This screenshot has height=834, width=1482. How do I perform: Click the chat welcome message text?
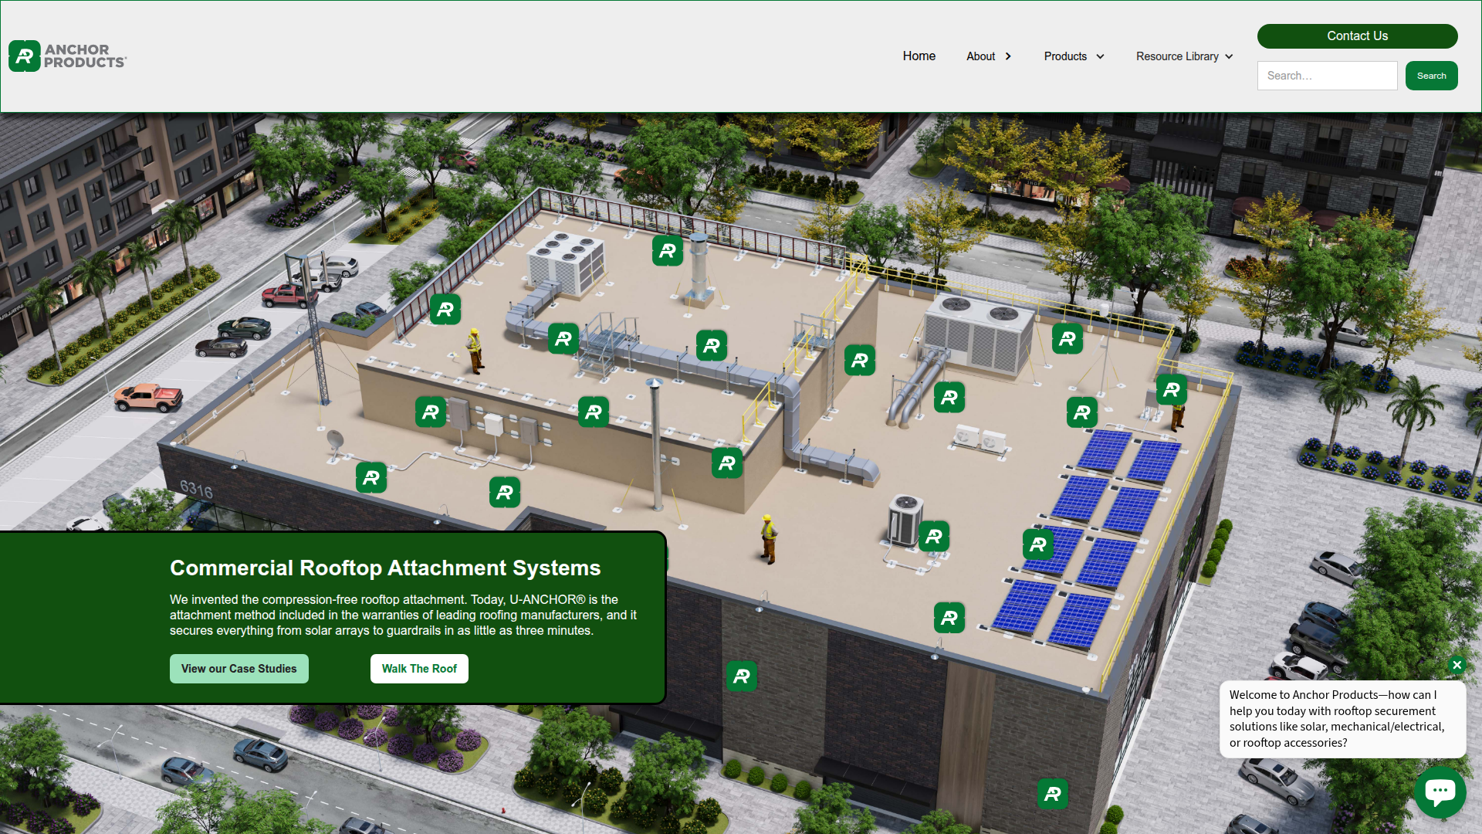pyautogui.click(x=1337, y=719)
